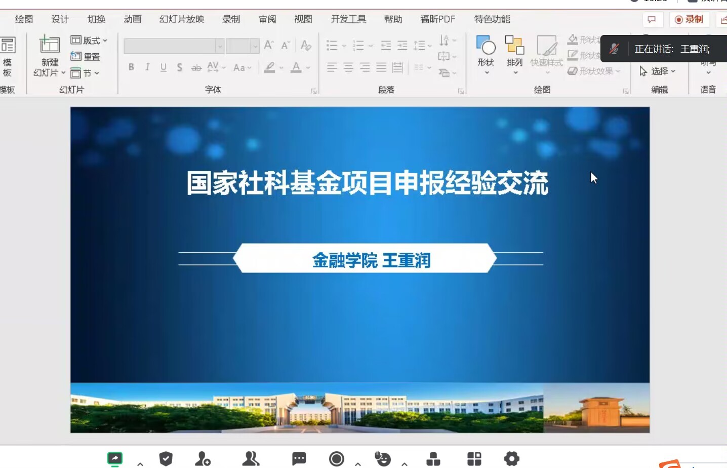Click the font color swatch
This screenshot has width=727, height=468.
click(296, 67)
